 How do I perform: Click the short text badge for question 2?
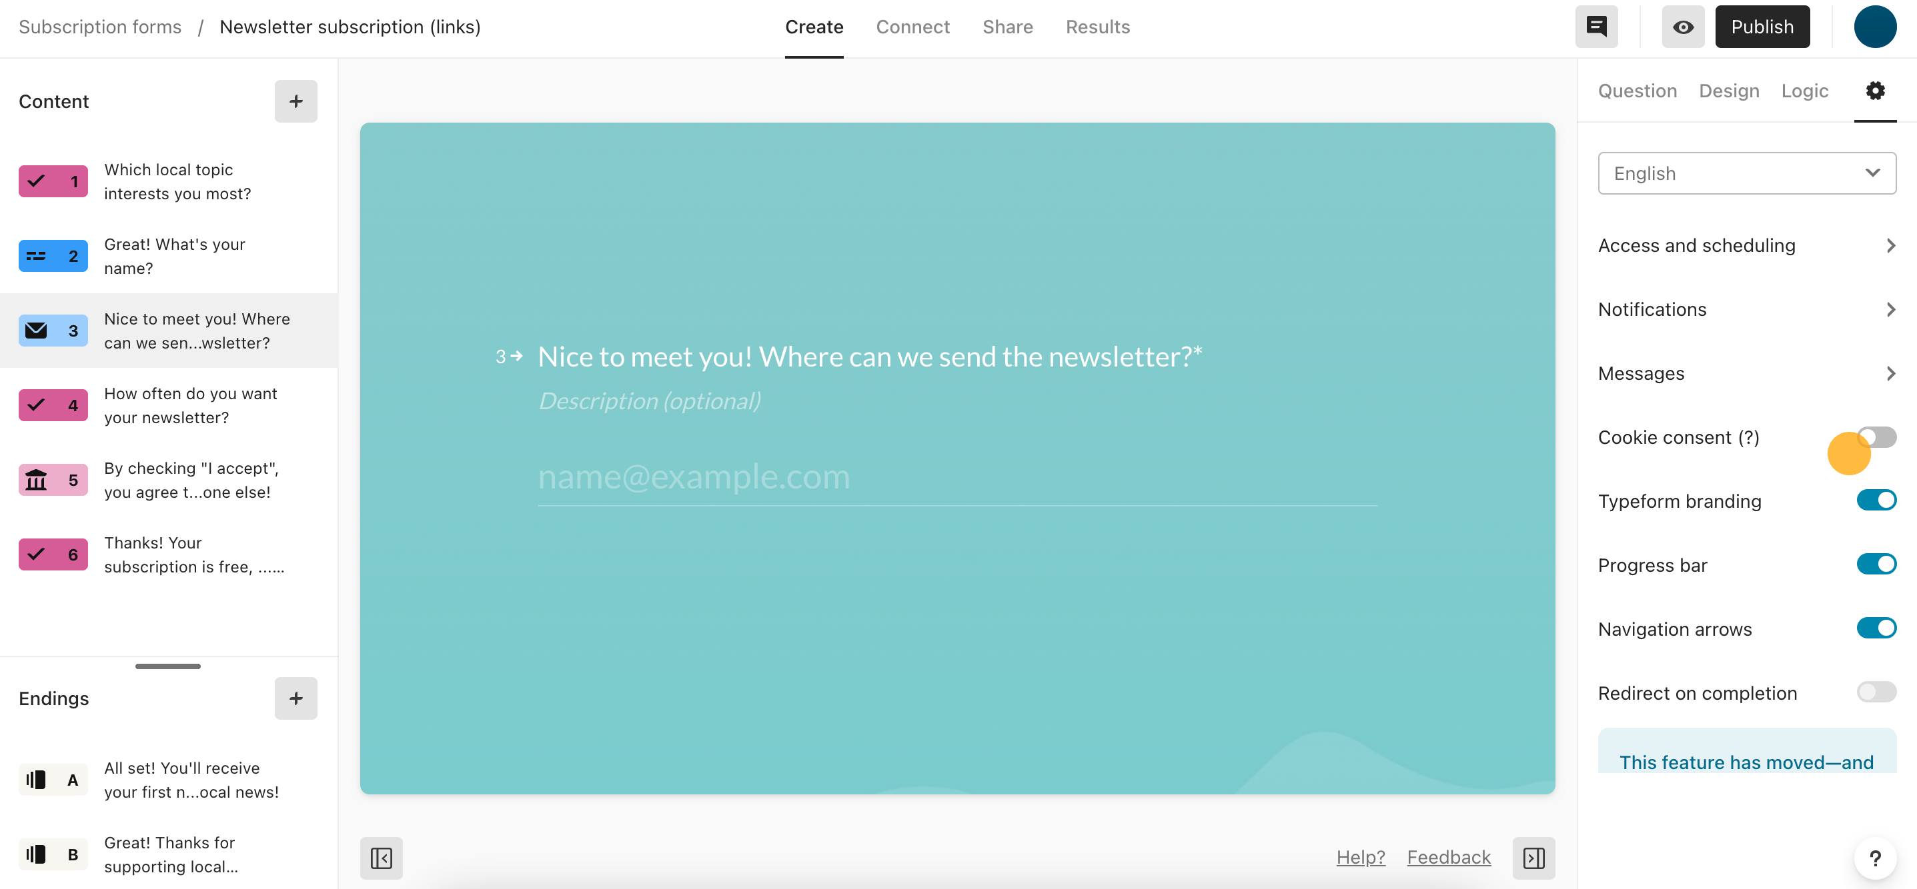(53, 256)
